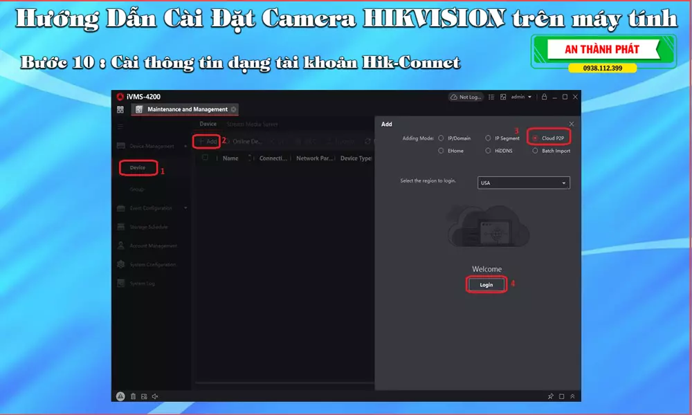Viewport: 692px width, 415px height.
Task: Expand the panel with double-chevron up icon
Action: [572, 396]
